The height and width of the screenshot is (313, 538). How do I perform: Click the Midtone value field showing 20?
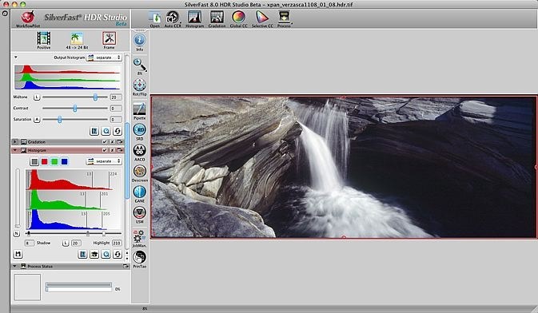(116, 97)
